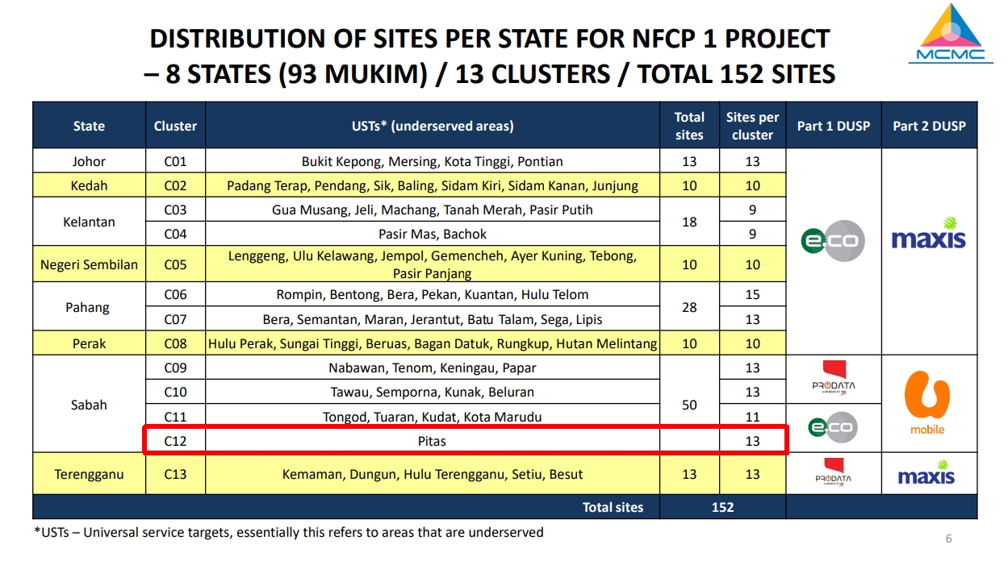
Task: Click the large e.co logo in Part 1 DUSP
Action: coord(833,241)
